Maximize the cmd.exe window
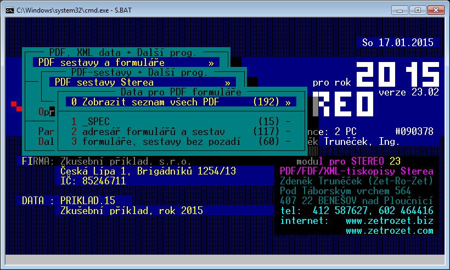Viewport: 450px width, 270px height. 418,10
